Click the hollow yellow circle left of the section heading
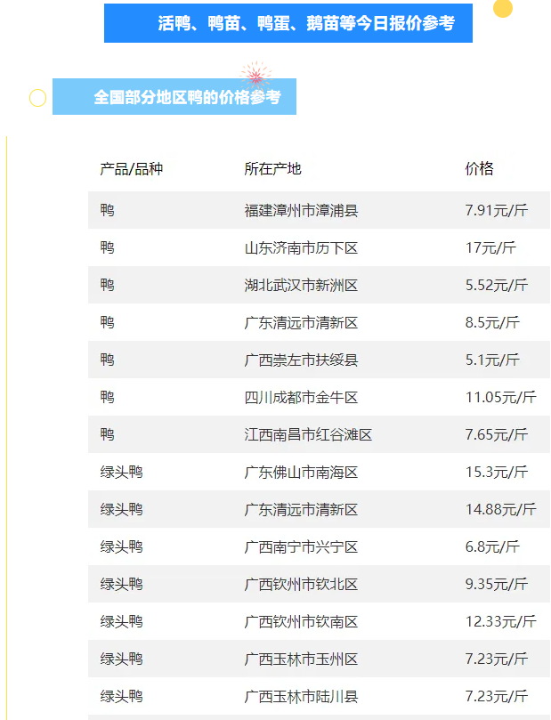This screenshot has width=551, height=720. [x=37, y=98]
